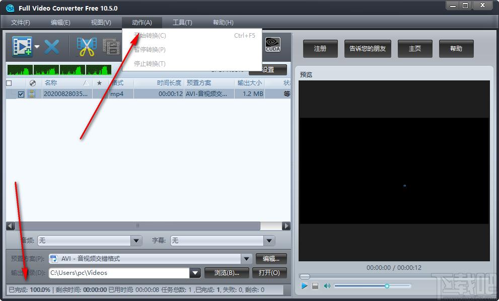Screen dimensions: 499x301
Task: Play the preview video
Action: [304, 286]
